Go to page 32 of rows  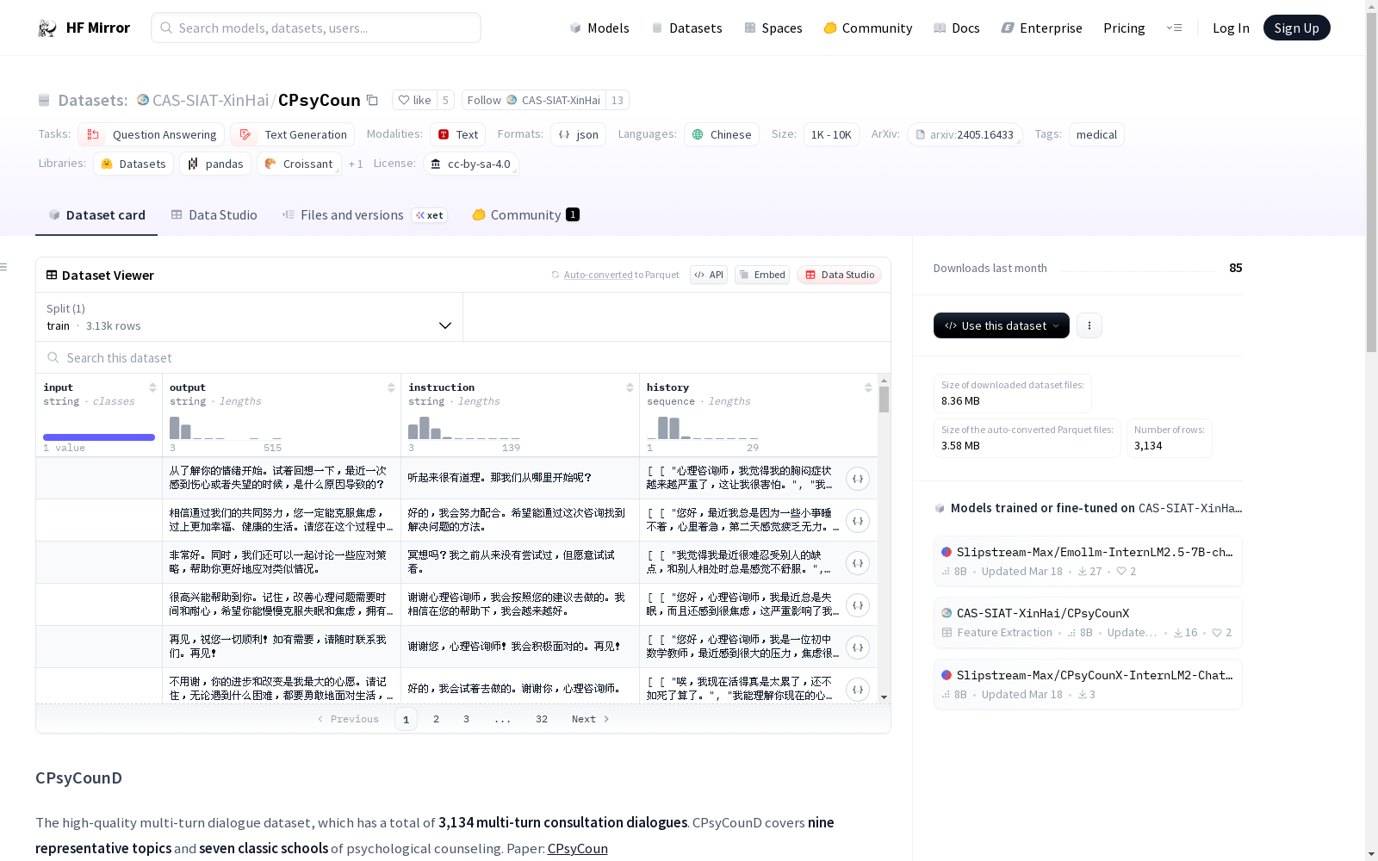coord(541,719)
